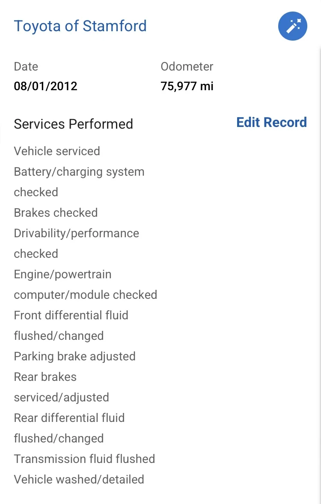Select the Transmission fluid flushed entry
This screenshot has width=321, height=504.
point(84,459)
